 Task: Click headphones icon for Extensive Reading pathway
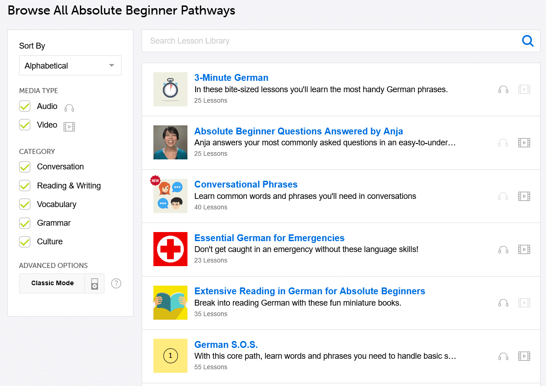[503, 303]
